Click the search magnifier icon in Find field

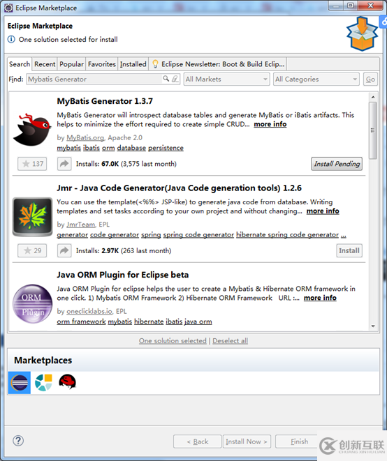coord(166,79)
